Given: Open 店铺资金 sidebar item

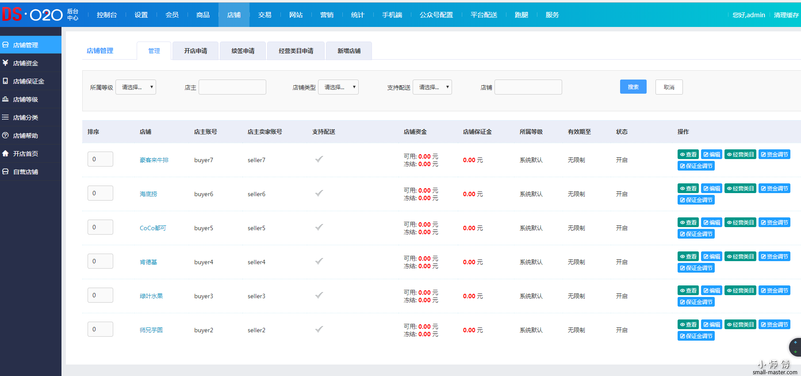Looking at the screenshot, I should point(31,63).
